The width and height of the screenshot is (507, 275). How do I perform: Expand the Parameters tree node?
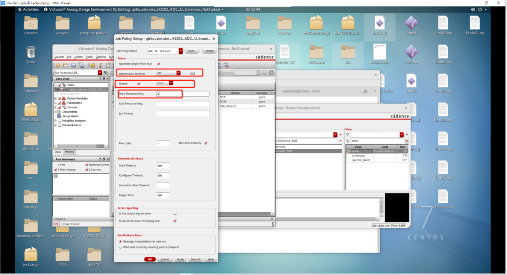click(x=55, y=103)
